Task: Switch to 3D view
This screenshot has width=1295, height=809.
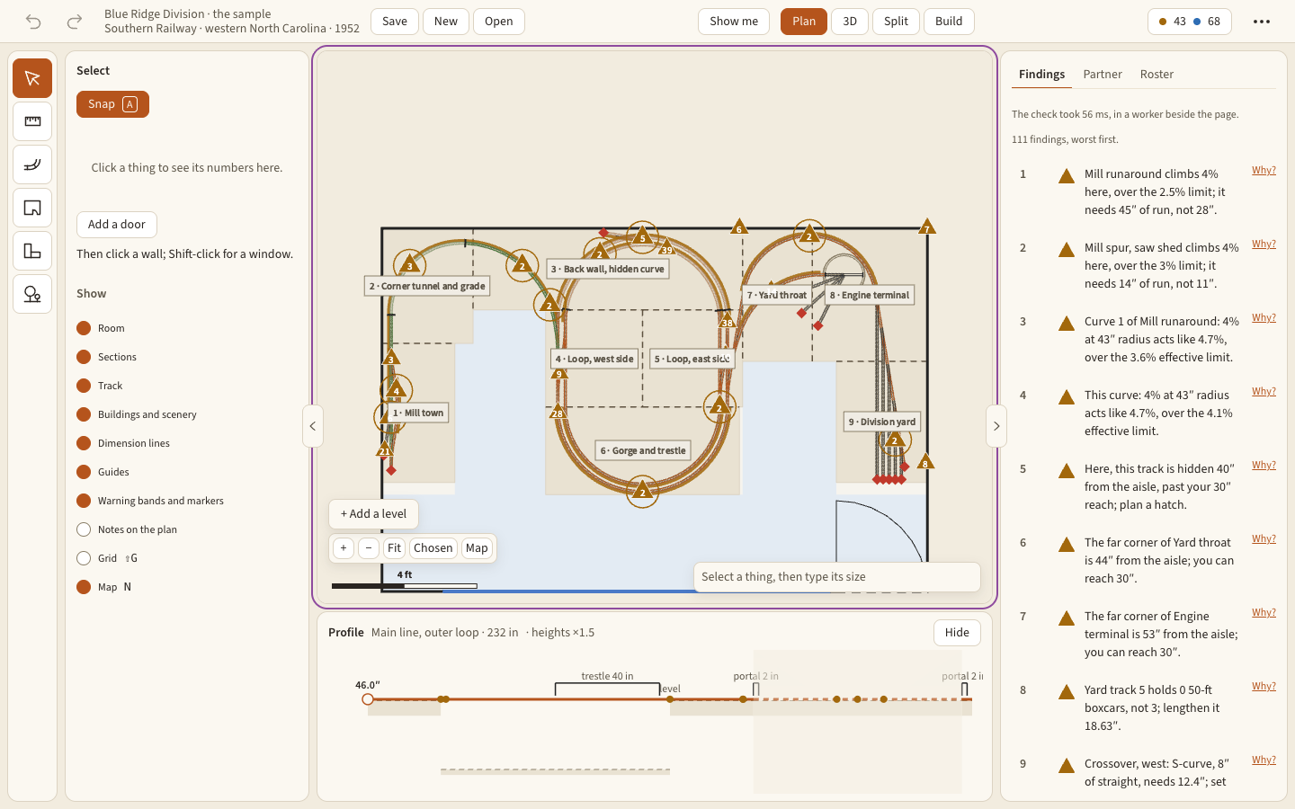Action: click(850, 22)
